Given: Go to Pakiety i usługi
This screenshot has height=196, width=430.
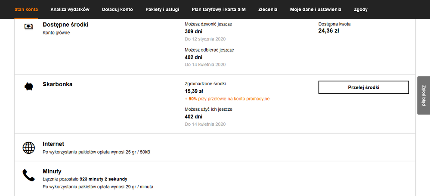Looking at the screenshot, I should point(162,9).
